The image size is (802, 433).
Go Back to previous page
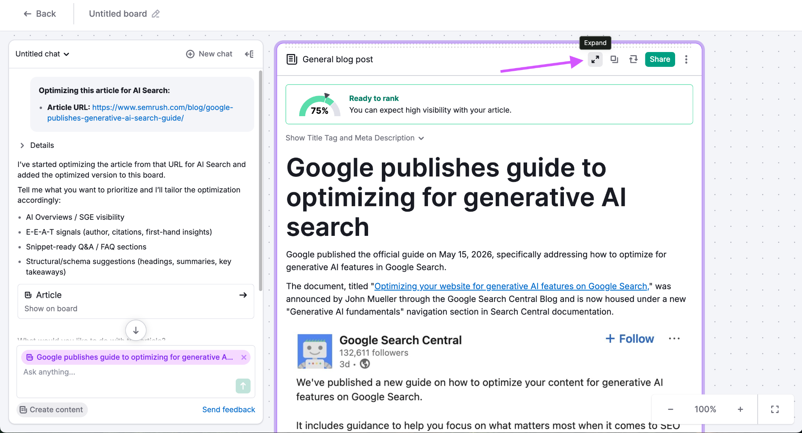[40, 14]
